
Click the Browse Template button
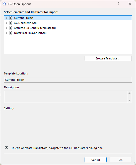[x=108, y=58]
